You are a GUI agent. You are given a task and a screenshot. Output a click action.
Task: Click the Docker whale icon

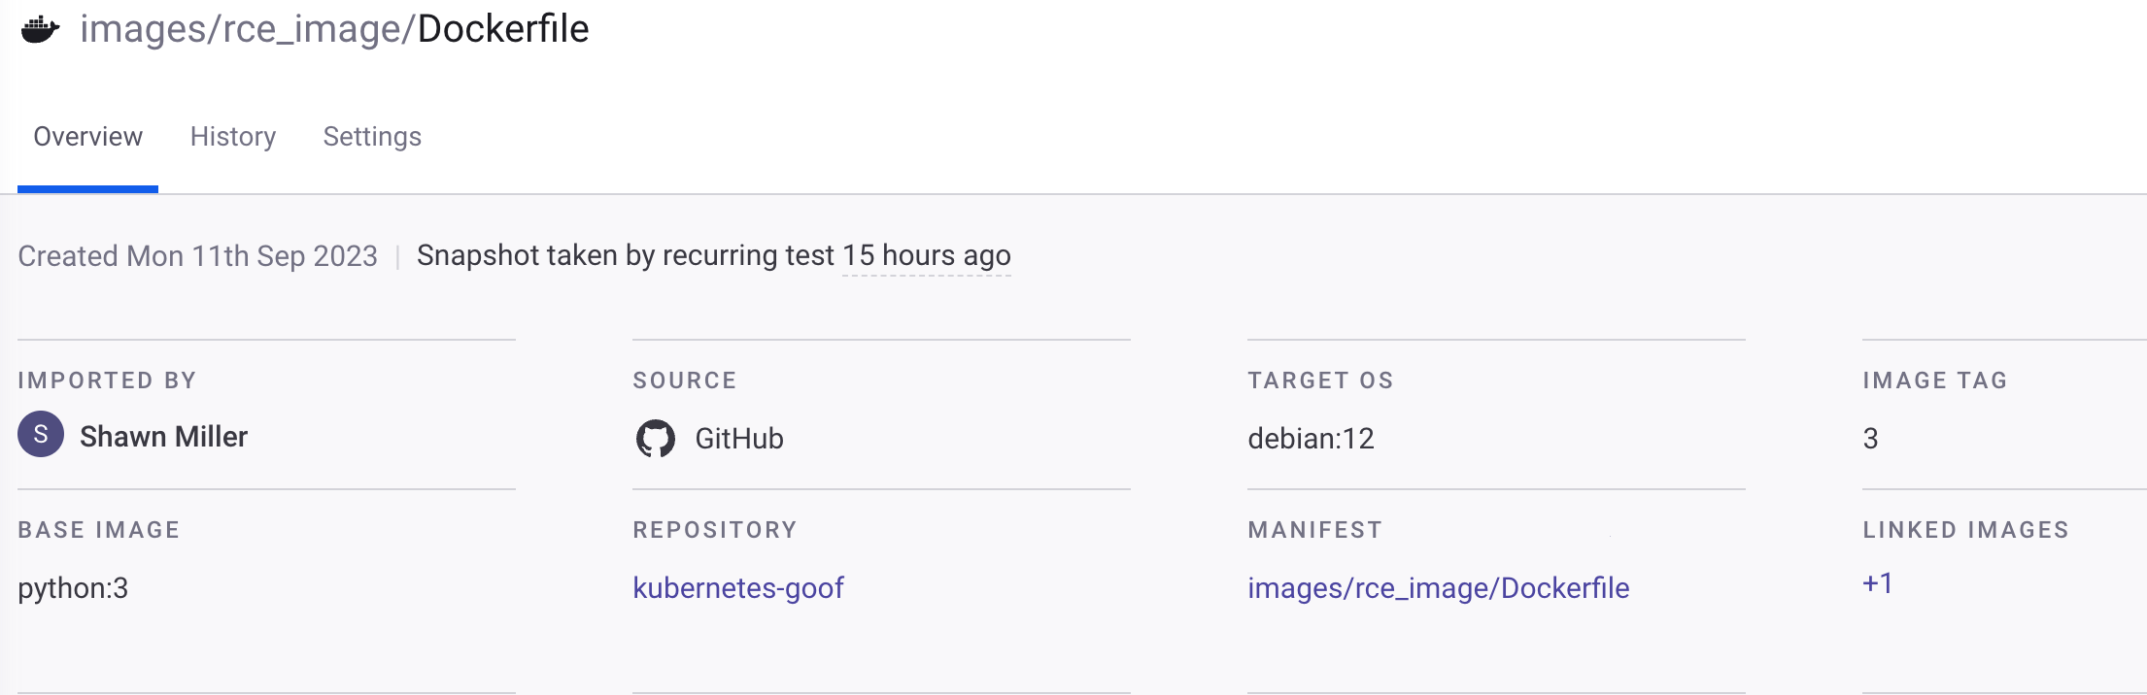coord(40,29)
